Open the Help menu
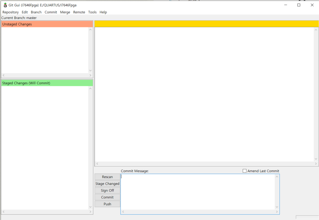 [x=103, y=12]
